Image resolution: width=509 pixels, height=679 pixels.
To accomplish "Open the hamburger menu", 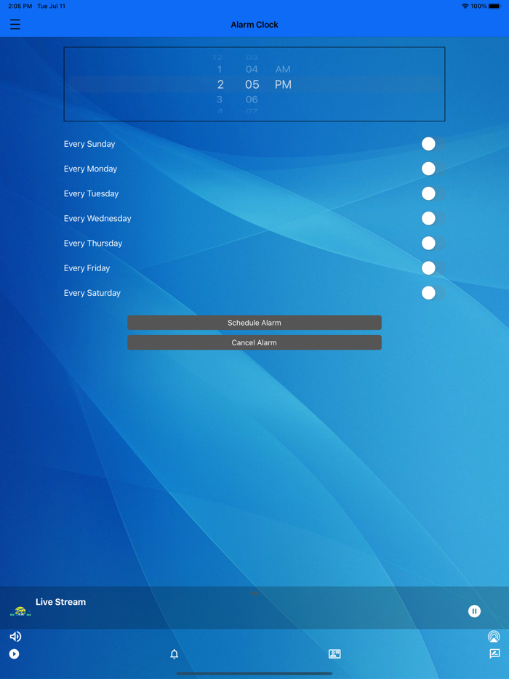I will 15,24.
